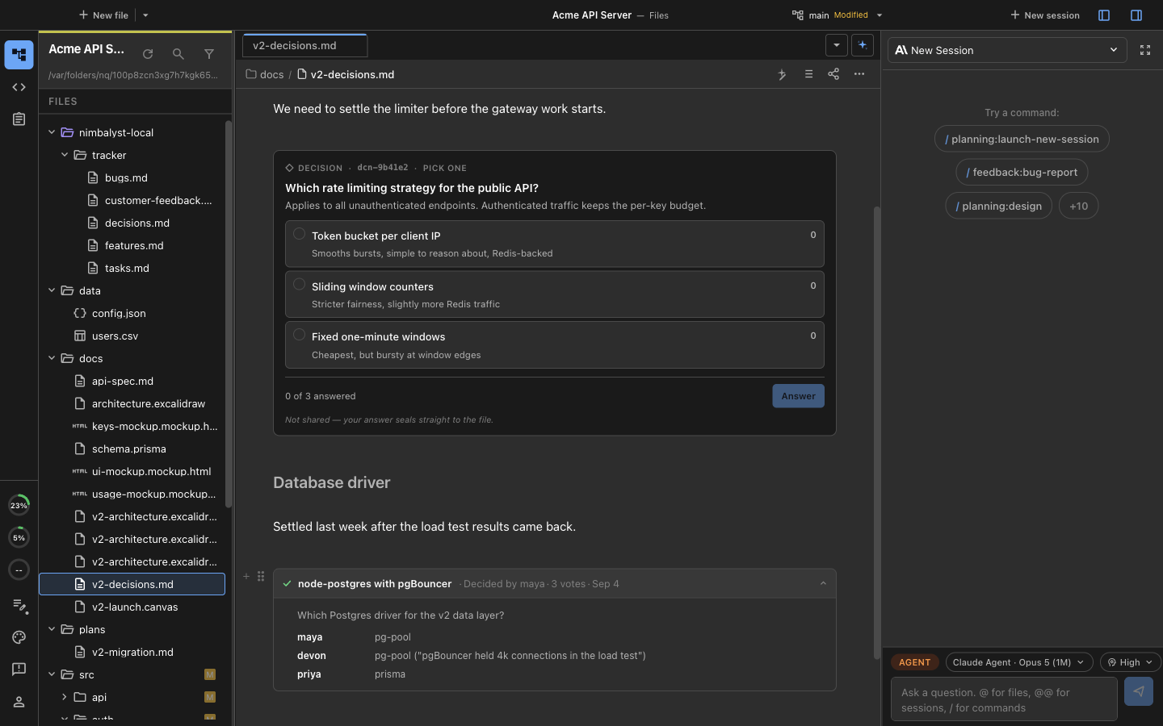The width and height of the screenshot is (1163, 726).
Task: Collapse the nimbalyst-local folder
Action: (x=52, y=132)
